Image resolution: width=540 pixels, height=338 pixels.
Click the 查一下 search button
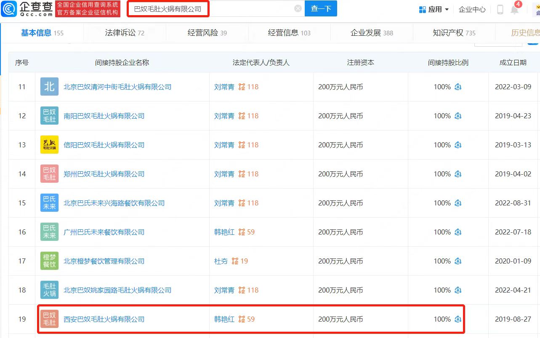(321, 8)
